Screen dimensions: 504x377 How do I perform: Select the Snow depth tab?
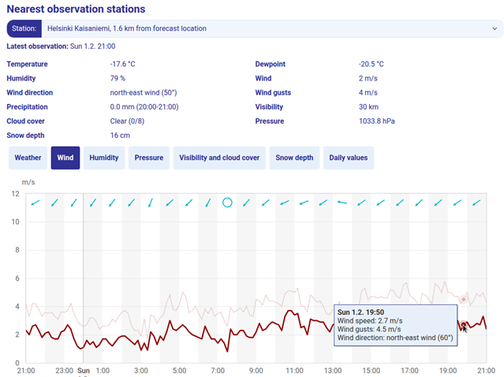294,158
